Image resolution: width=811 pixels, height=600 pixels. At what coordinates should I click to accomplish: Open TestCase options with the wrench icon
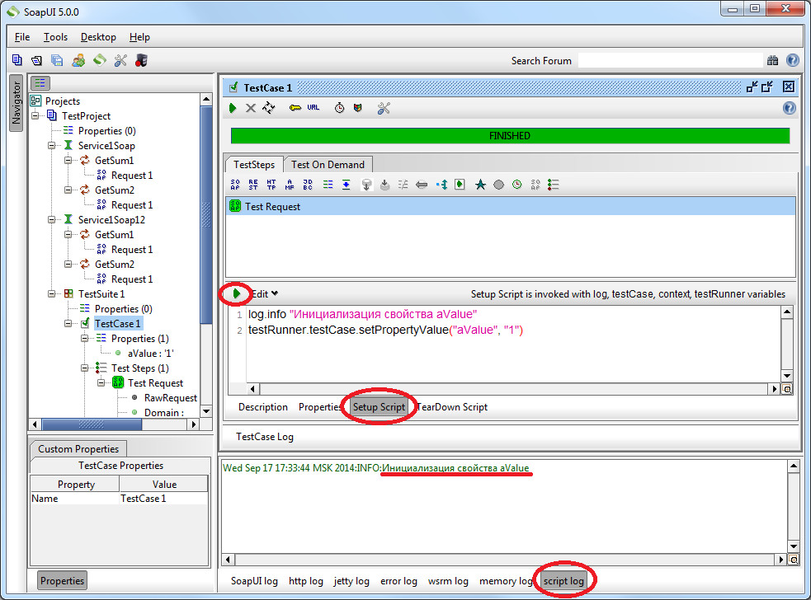pyautogui.click(x=384, y=108)
